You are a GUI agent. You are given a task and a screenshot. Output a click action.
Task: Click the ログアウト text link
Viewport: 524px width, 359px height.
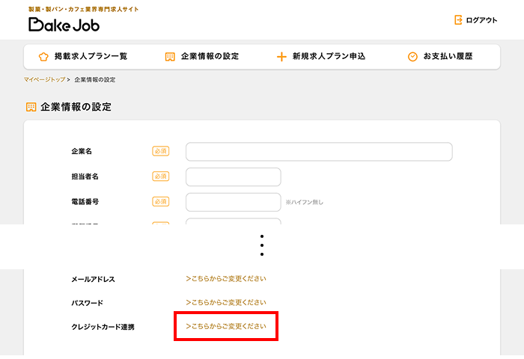click(481, 20)
